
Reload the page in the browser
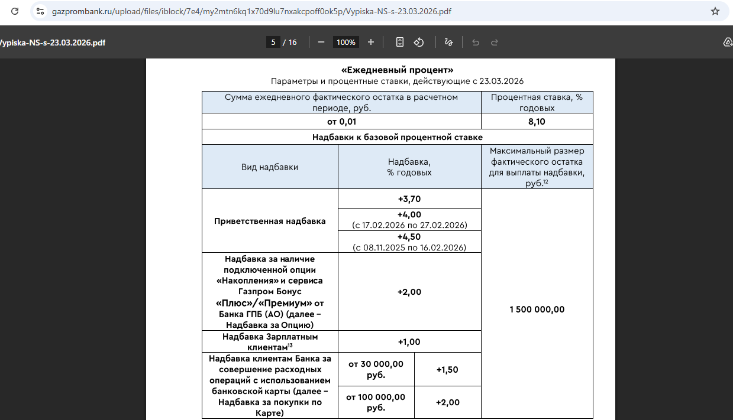15,11
